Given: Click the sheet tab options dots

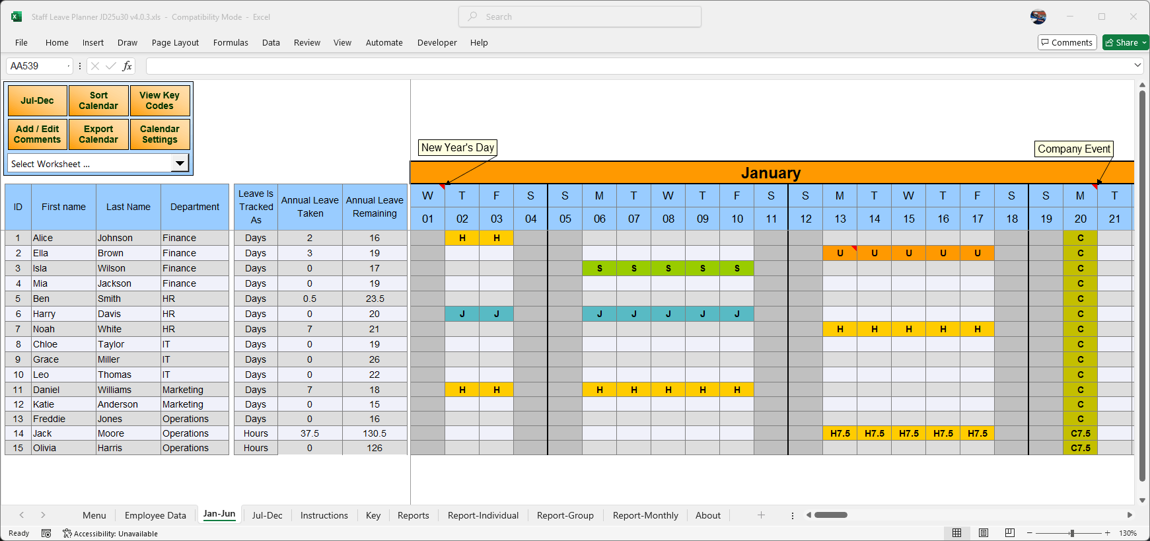Looking at the screenshot, I should click(793, 515).
